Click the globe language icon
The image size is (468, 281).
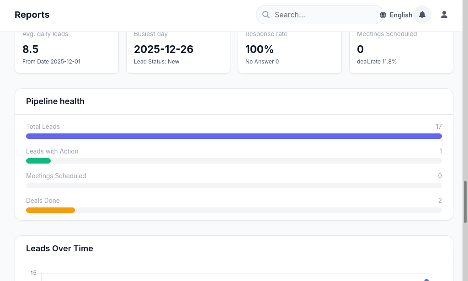pos(383,15)
